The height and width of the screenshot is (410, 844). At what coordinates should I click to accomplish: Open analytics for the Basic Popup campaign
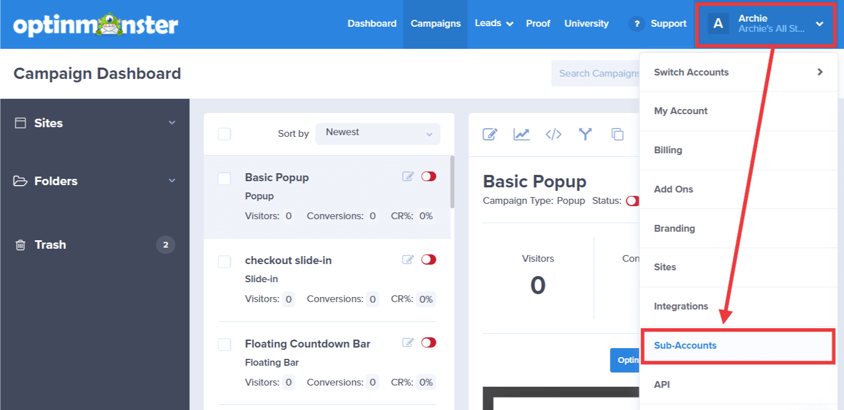pos(522,135)
